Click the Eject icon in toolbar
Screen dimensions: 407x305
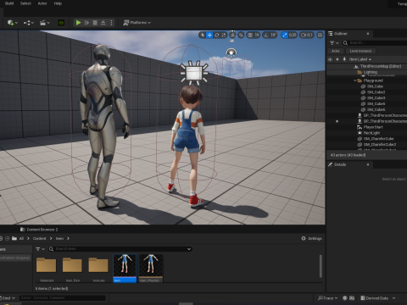tap(103, 23)
